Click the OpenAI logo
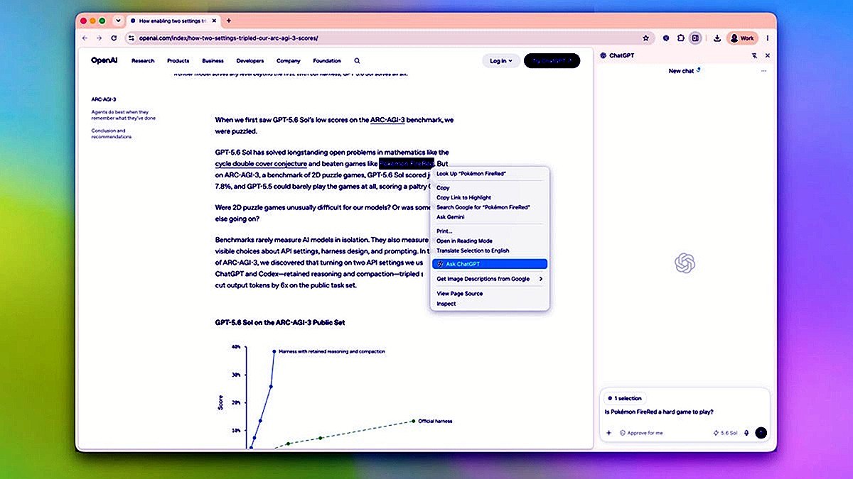Image resolution: width=853 pixels, height=479 pixels. (104, 60)
